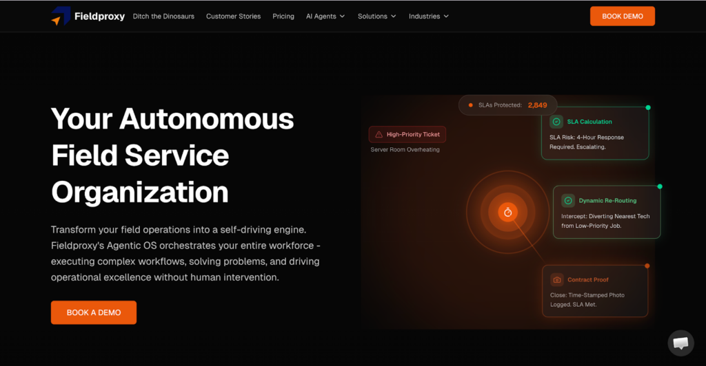Click the Server Room Overheating text
706x366 pixels.
tap(405, 149)
